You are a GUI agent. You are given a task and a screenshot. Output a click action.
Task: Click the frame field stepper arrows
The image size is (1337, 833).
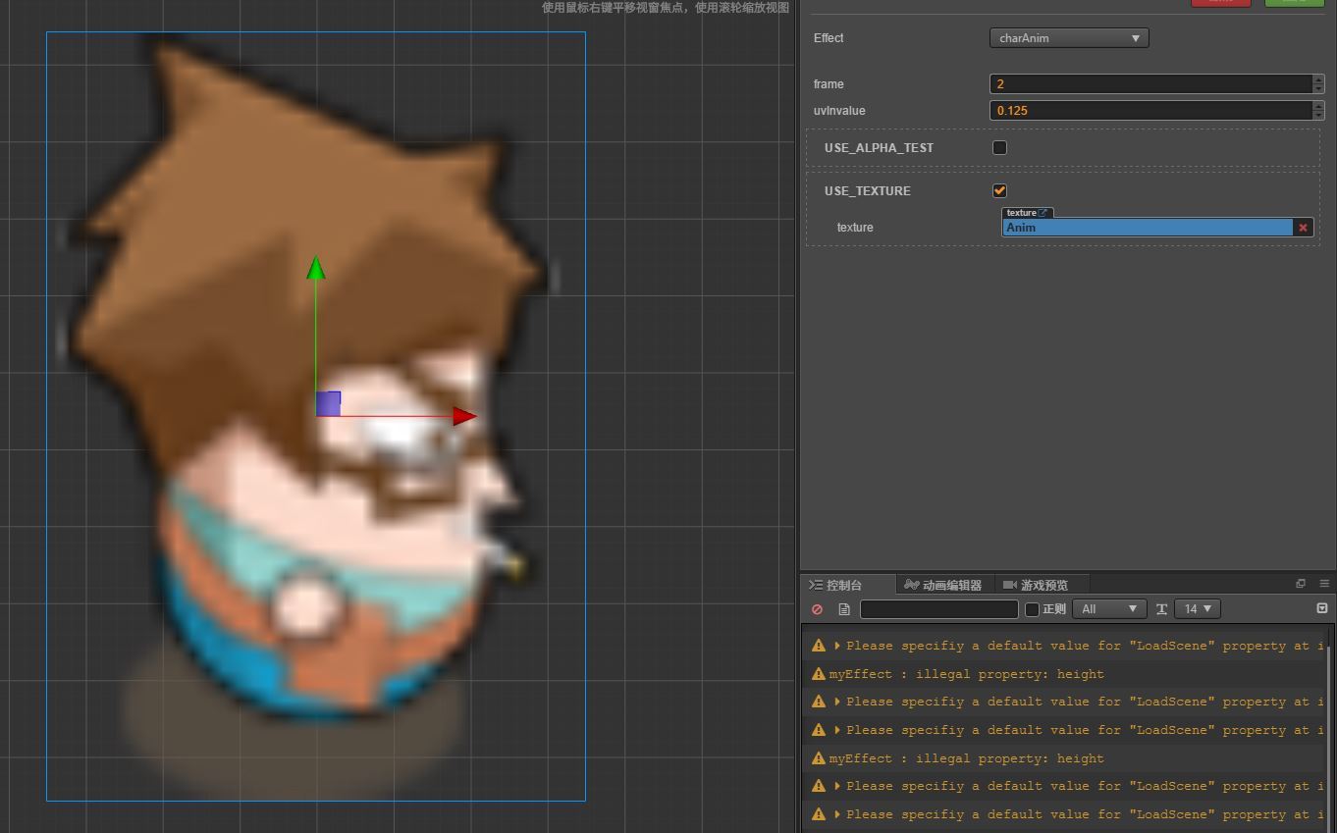click(x=1318, y=84)
